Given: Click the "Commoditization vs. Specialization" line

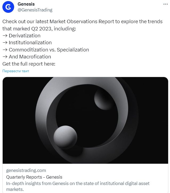Looking at the screenshot, I should tap(49, 50).
